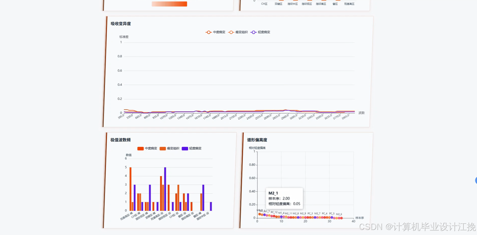Click the 极值波数频 panel heading

(121, 140)
